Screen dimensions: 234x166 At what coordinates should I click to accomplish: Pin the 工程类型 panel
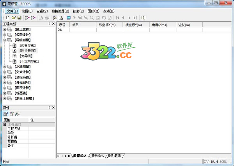(x=50, y=23)
